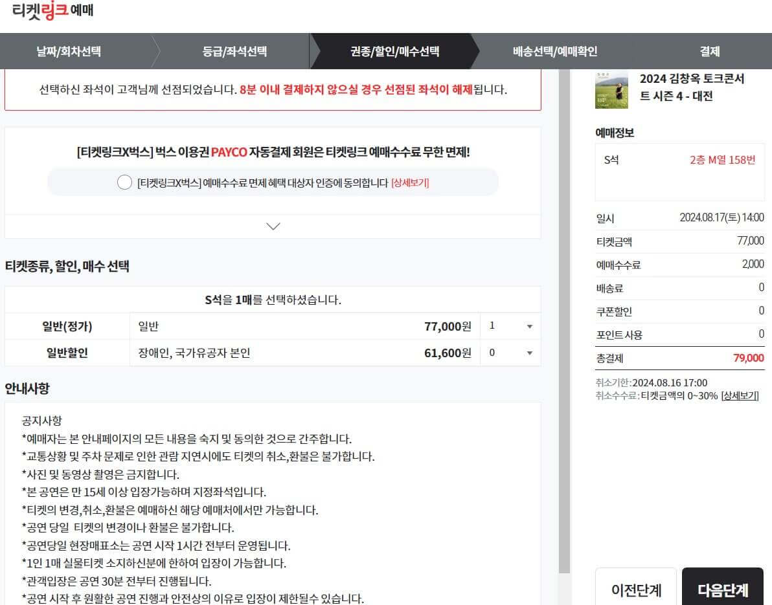Click the 티켓링크예매 logo

pos(52,11)
